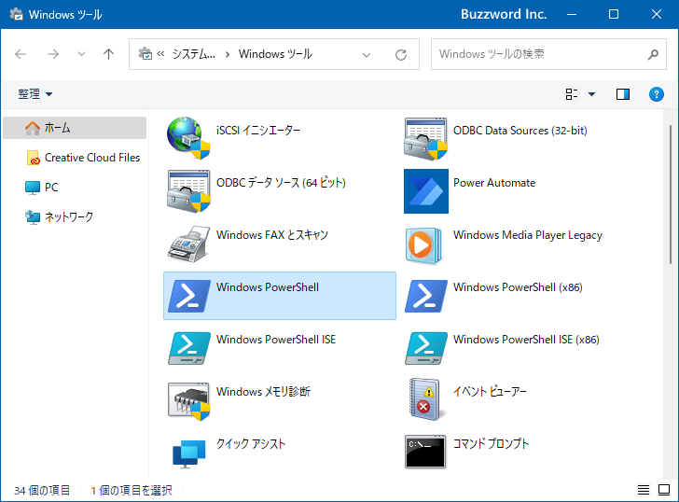The width and height of the screenshot is (679, 502).
Task: Go forward with the right arrow
Action: (53, 54)
